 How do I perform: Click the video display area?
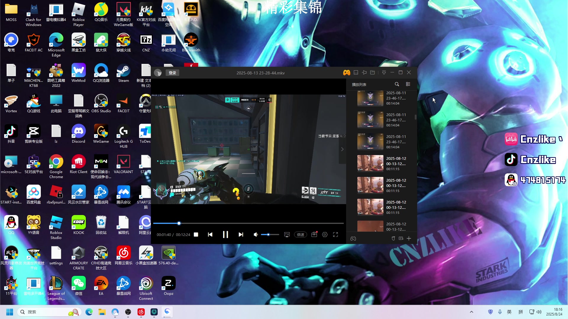tap(248, 149)
